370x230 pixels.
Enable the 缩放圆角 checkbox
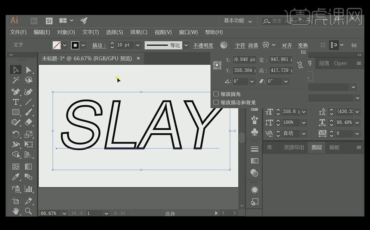(216, 94)
